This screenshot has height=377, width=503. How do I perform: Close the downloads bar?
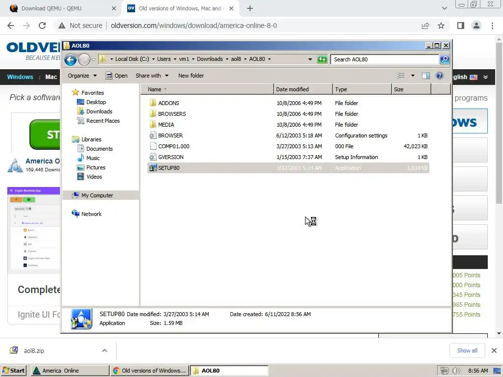(494, 350)
